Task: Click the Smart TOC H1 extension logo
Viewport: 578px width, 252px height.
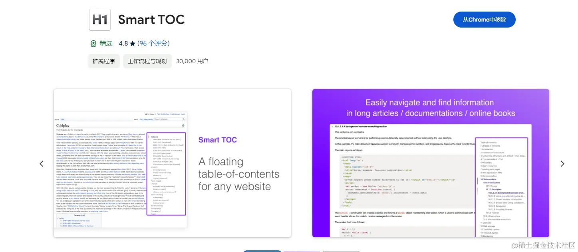Action: coord(100,20)
